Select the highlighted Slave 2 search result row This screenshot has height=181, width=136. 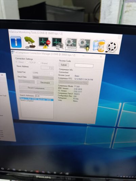click(37, 99)
